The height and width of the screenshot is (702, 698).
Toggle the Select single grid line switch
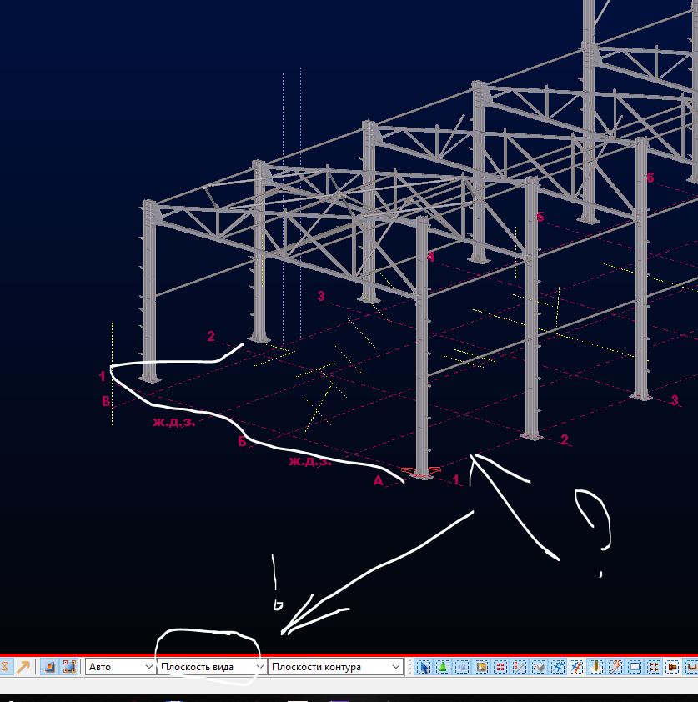pyautogui.click(x=577, y=667)
